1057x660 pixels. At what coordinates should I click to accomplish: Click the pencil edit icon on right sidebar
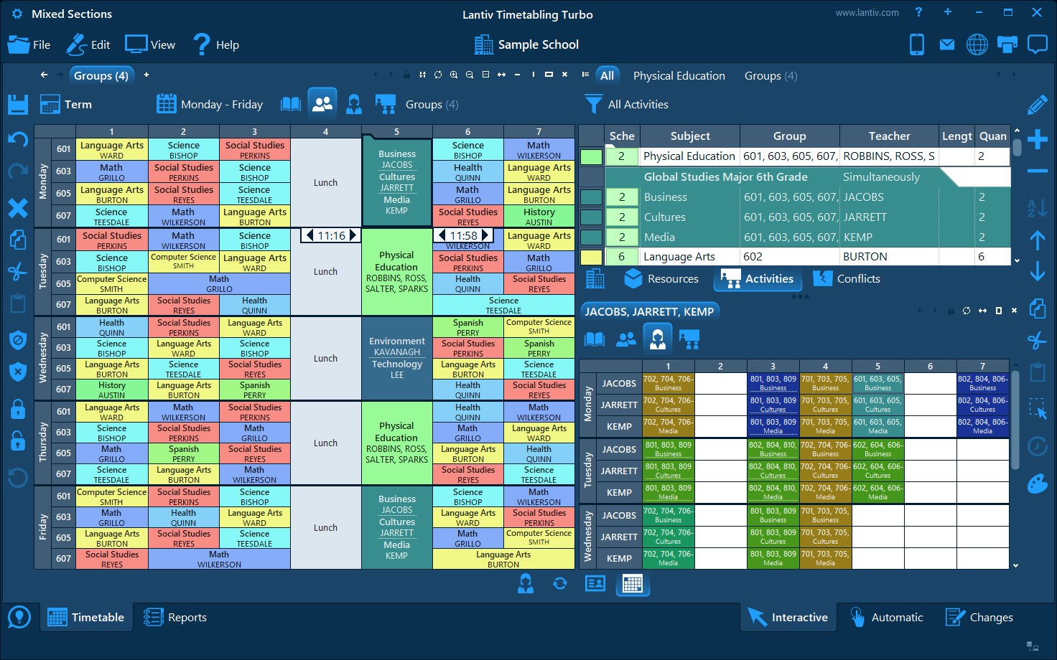(x=1037, y=105)
